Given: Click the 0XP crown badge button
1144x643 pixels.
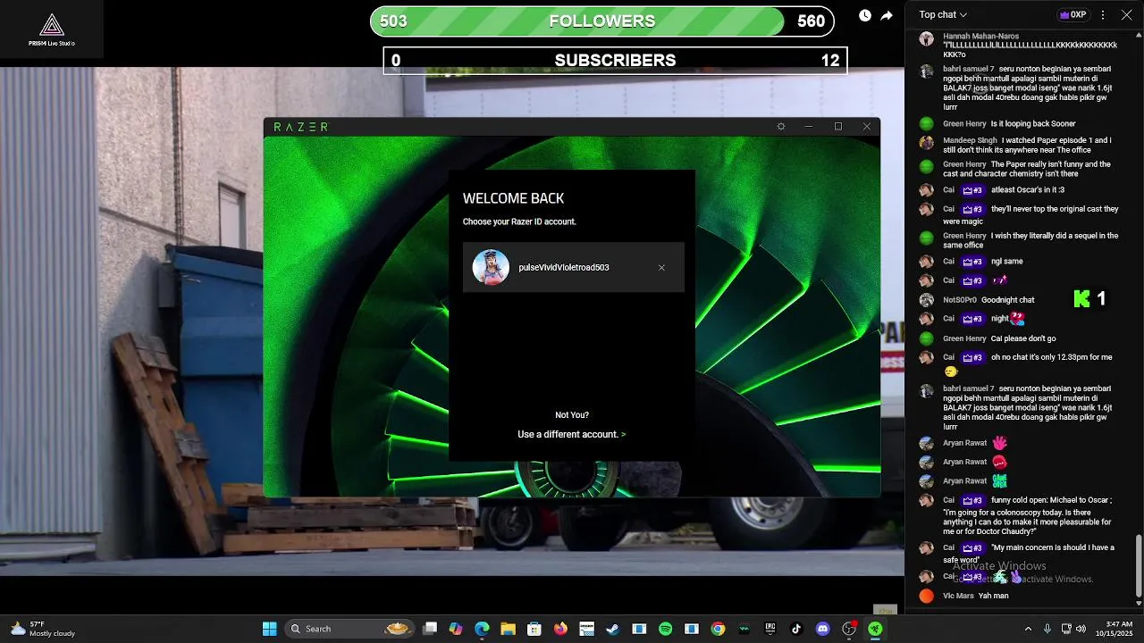Looking at the screenshot, I should (x=1073, y=15).
